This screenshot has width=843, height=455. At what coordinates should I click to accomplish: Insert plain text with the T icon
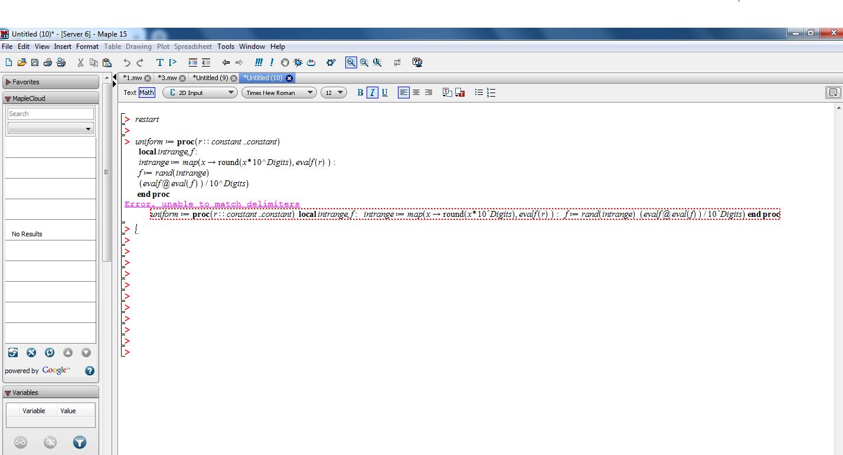(159, 62)
